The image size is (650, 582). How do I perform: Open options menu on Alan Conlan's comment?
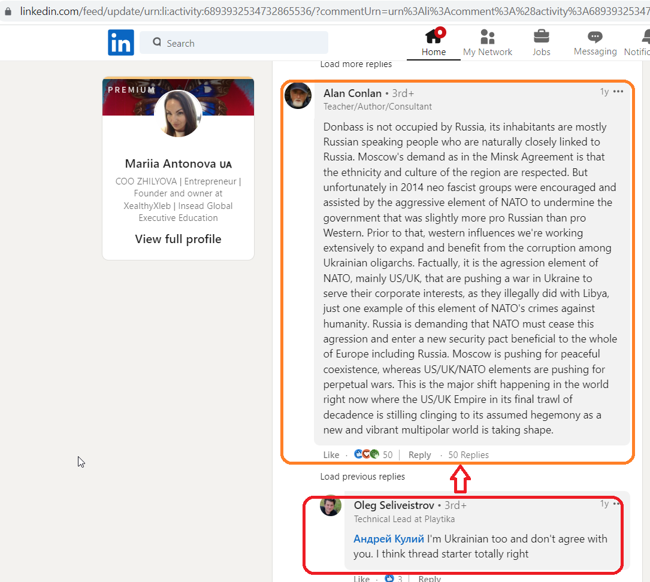[618, 92]
